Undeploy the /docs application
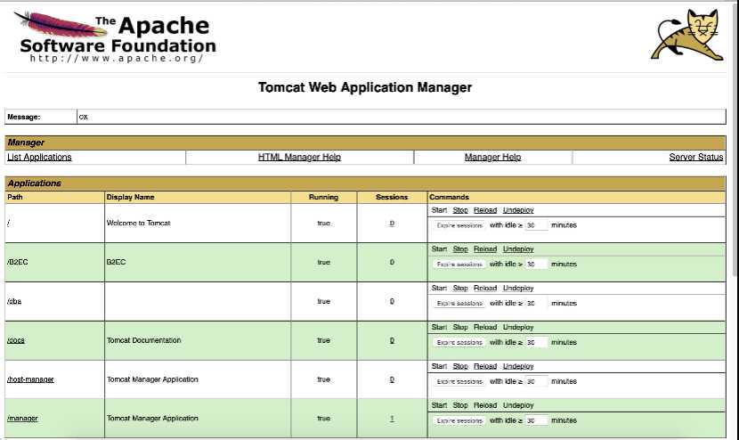This screenshot has height=440, width=739. tap(518, 327)
